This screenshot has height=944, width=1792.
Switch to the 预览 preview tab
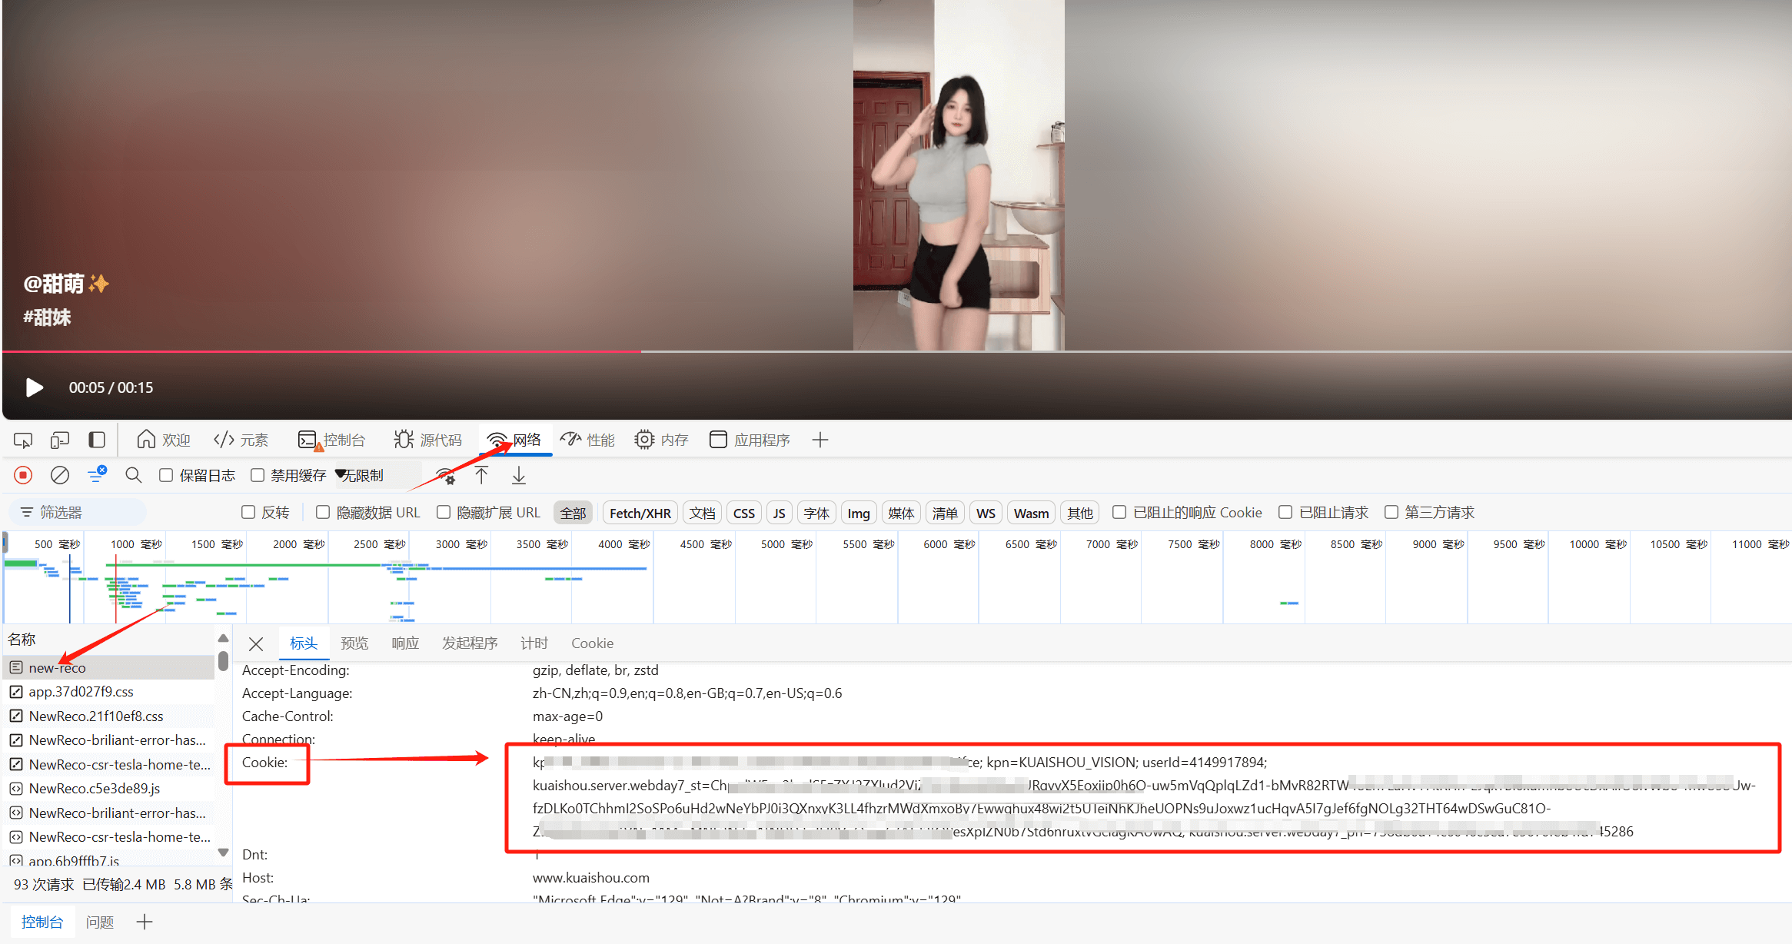point(354,643)
